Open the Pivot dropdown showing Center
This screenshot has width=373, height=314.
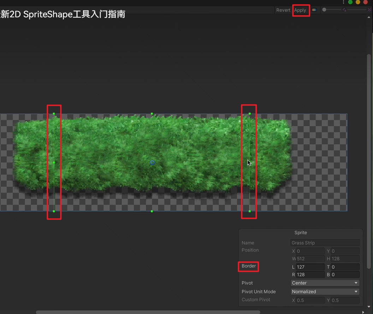pyautogui.click(x=324, y=283)
